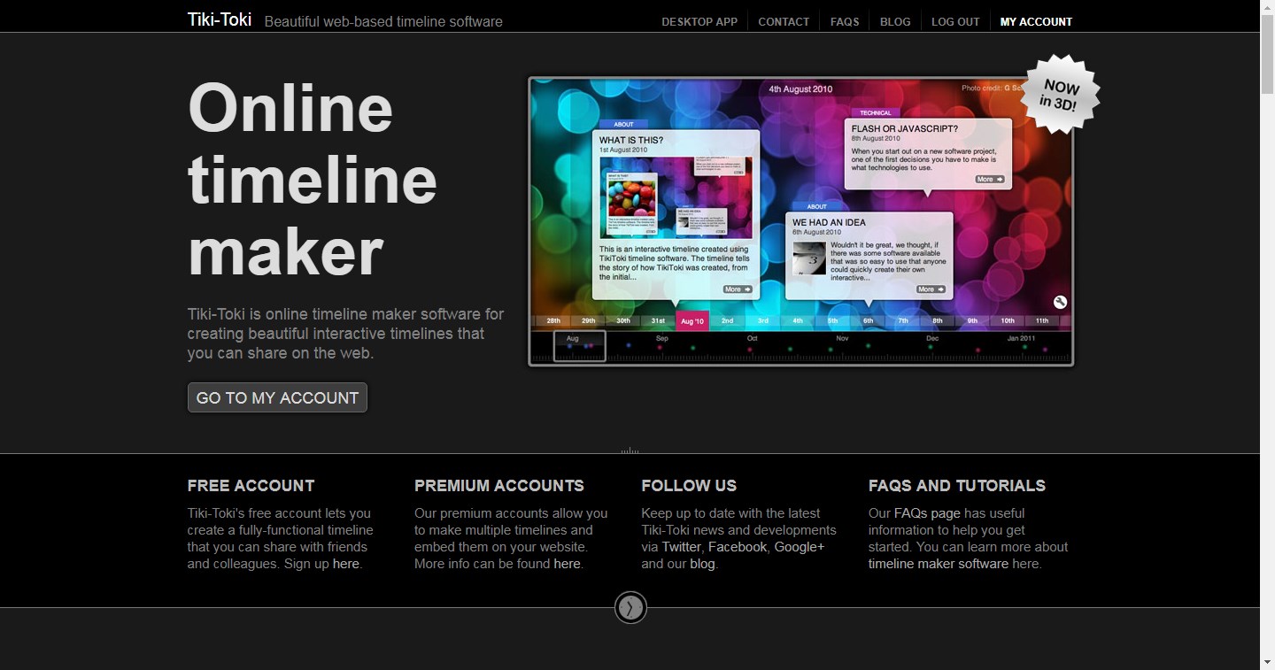Click the 'blog' link under FOLLOW US
The width and height of the screenshot is (1275, 670).
coord(702,564)
